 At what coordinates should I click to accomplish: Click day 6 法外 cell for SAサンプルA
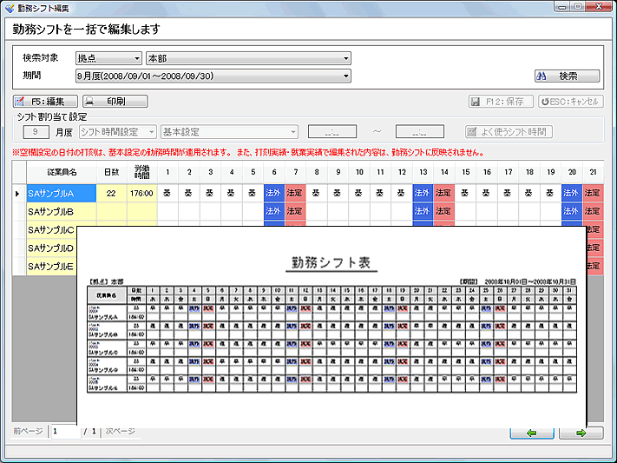click(274, 194)
